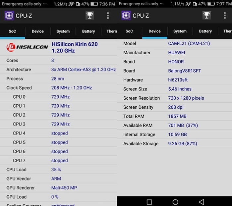Tap the Available RAM 701 MB value
The width and height of the screenshot is (232, 206).
(183, 126)
